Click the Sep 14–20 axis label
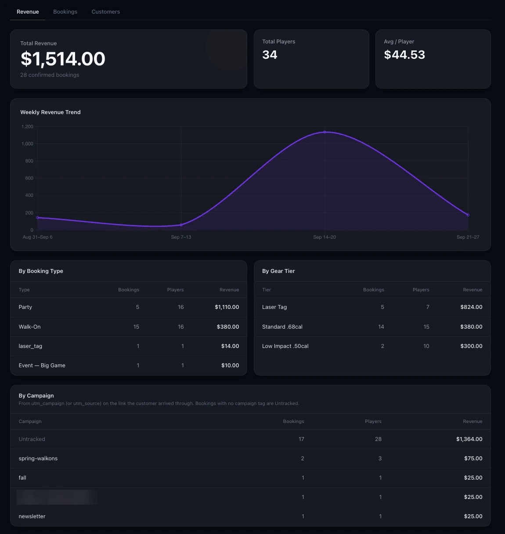Viewport: 505px width, 534px height. coord(325,237)
